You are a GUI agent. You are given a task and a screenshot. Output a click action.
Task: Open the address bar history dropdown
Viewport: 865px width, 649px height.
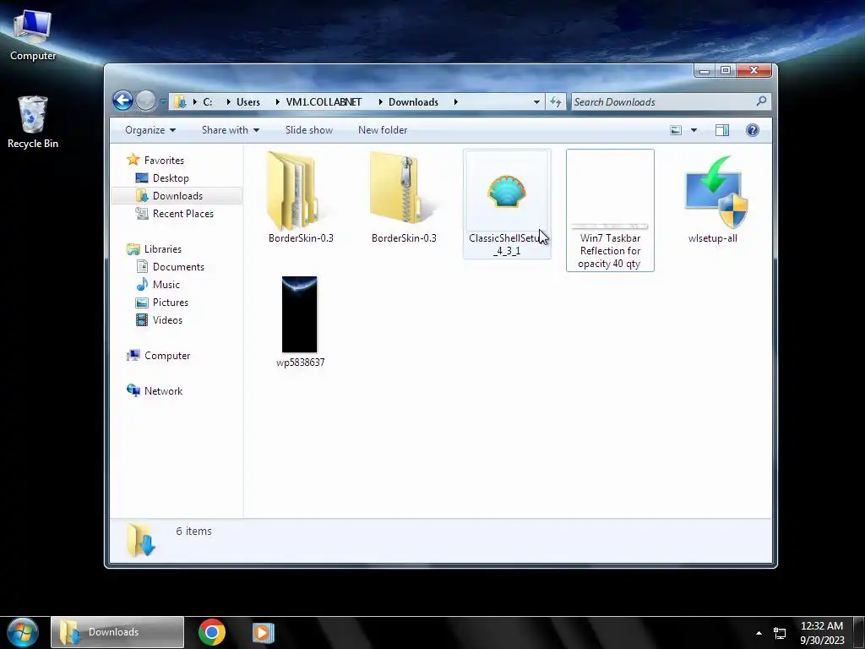point(536,102)
